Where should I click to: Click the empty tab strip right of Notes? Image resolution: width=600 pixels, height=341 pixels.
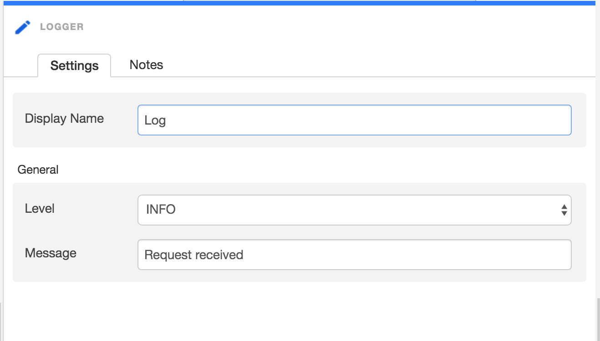(x=364, y=66)
